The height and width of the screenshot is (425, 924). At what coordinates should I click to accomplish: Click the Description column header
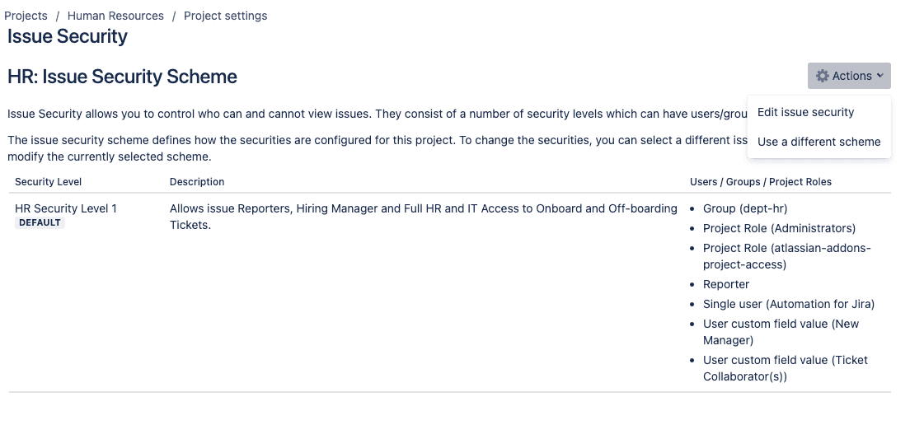pyautogui.click(x=197, y=182)
